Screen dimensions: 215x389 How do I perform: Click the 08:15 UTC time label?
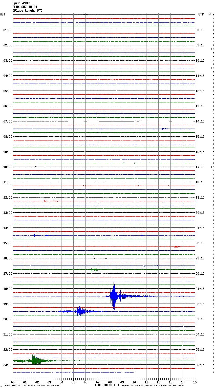pos(200,30)
